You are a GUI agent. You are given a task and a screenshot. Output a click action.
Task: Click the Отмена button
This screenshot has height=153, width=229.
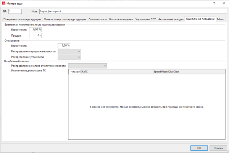pyautogui.click(x=218, y=148)
